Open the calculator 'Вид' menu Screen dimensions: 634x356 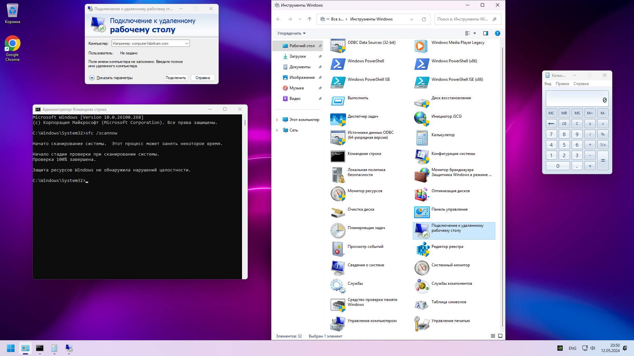tap(547, 84)
